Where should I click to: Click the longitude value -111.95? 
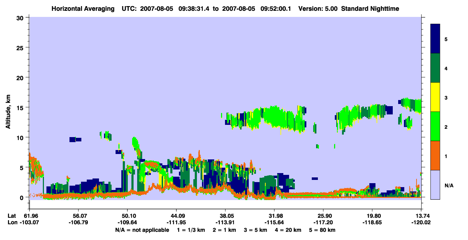click(176, 223)
